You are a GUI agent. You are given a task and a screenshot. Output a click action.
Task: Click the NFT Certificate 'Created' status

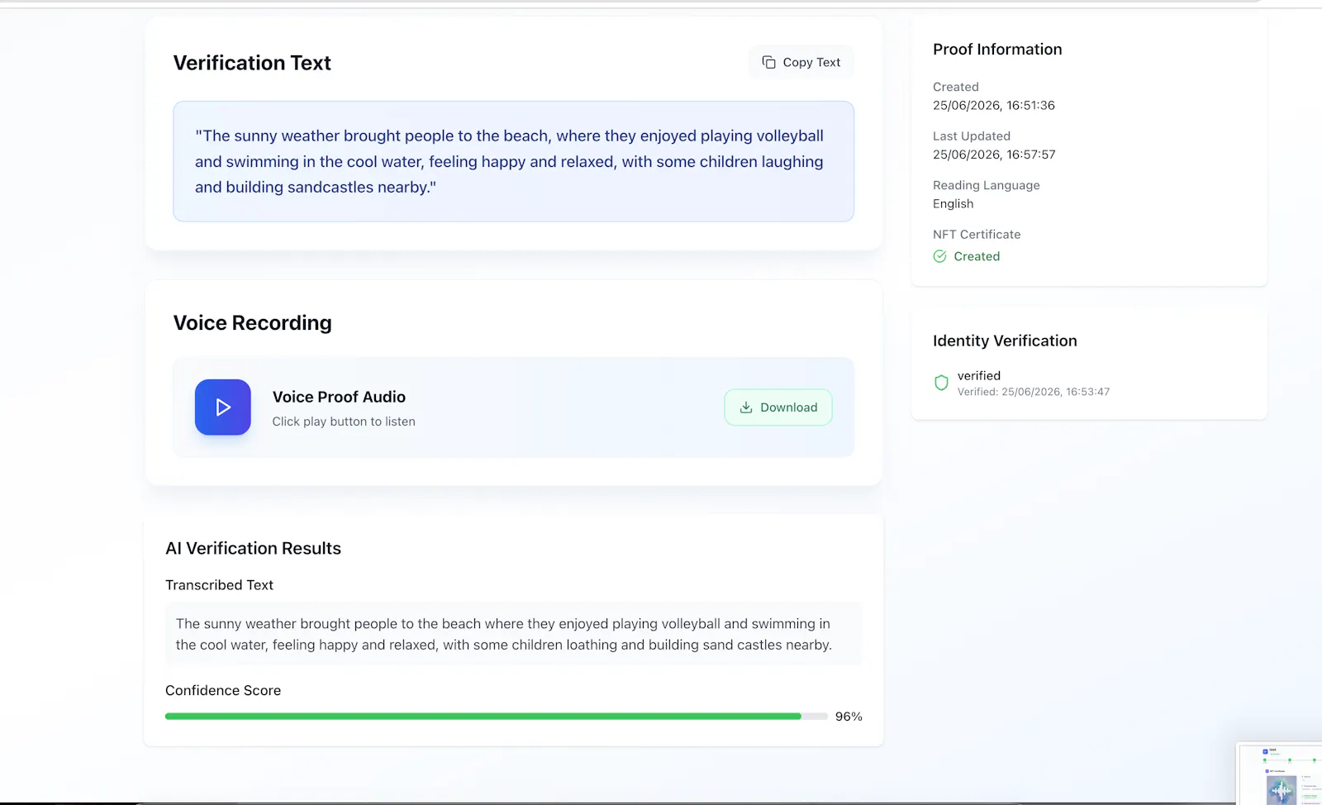(x=977, y=256)
